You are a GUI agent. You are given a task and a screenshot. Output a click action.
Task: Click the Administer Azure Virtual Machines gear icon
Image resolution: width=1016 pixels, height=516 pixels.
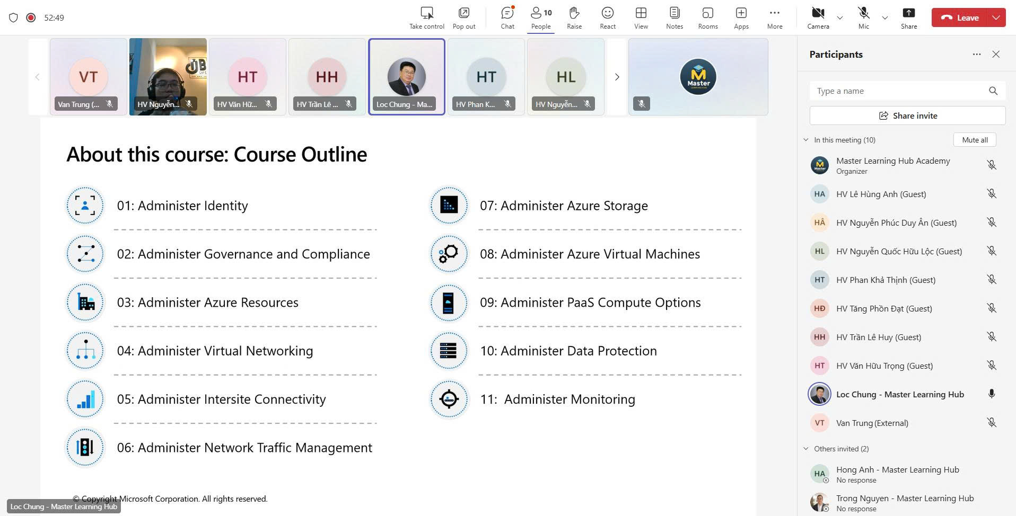tap(449, 254)
